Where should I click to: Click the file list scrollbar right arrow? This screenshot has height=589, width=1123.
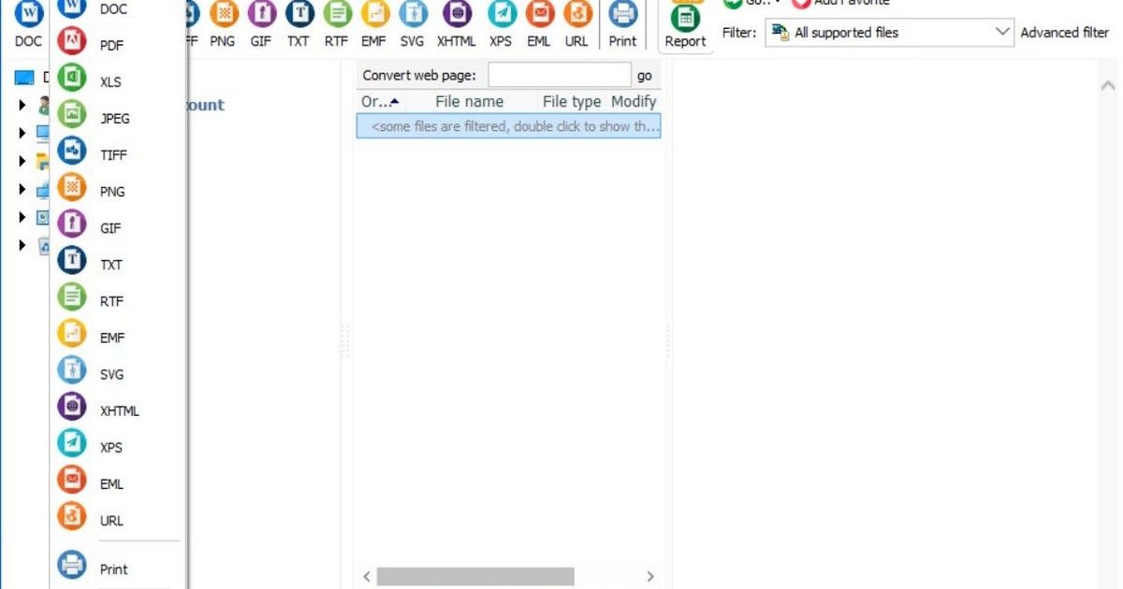650,577
